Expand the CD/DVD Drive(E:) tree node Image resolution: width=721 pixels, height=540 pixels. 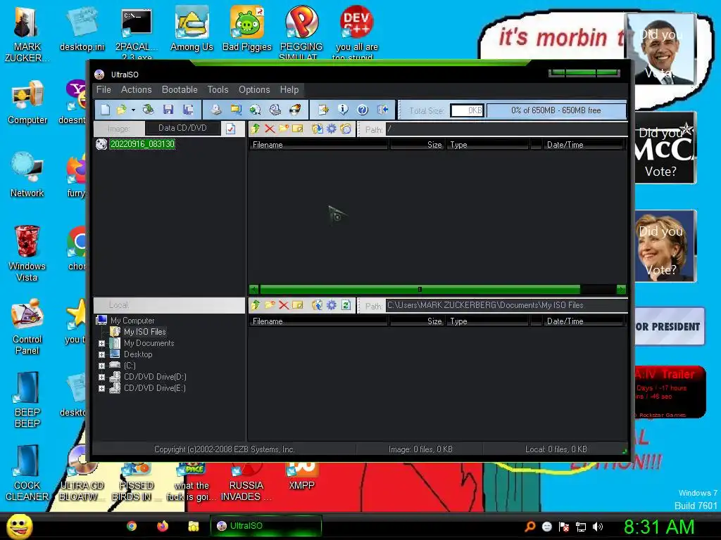pos(101,388)
